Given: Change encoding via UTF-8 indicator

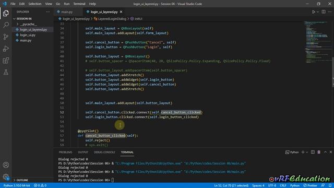Looking at the screenshot, I should [272, 185].
